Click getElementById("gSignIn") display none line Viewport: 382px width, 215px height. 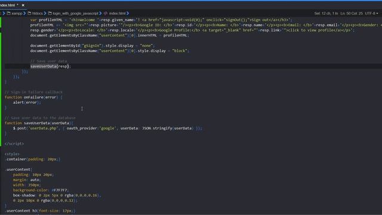93,45
